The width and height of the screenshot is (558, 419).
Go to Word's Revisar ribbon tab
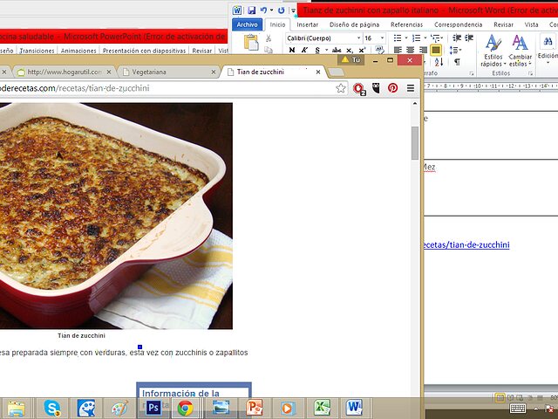[504, 24]
